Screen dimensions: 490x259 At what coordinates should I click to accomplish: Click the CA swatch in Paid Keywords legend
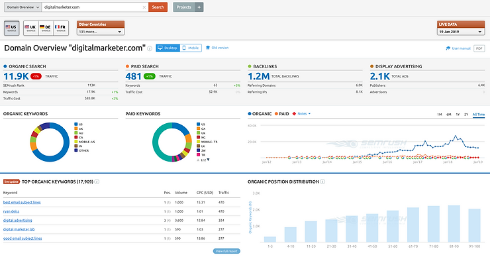click(198, 129)
